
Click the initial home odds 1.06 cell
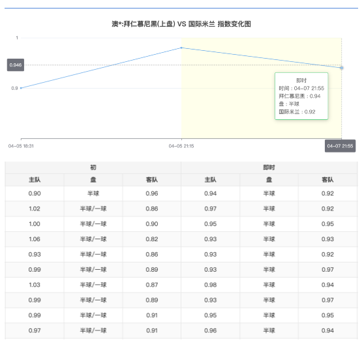pos(35,239)
